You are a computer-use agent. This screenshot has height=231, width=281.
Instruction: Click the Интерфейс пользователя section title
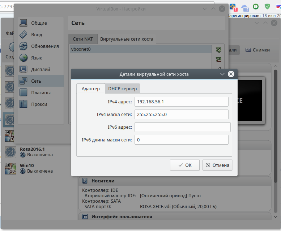click(x=122, y=217)
